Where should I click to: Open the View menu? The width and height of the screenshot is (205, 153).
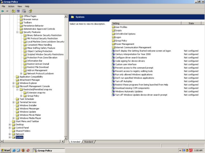20,6
